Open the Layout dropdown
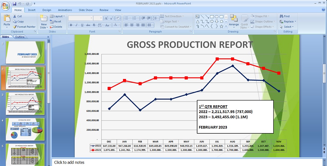The image size is (327, 166). 57,16
